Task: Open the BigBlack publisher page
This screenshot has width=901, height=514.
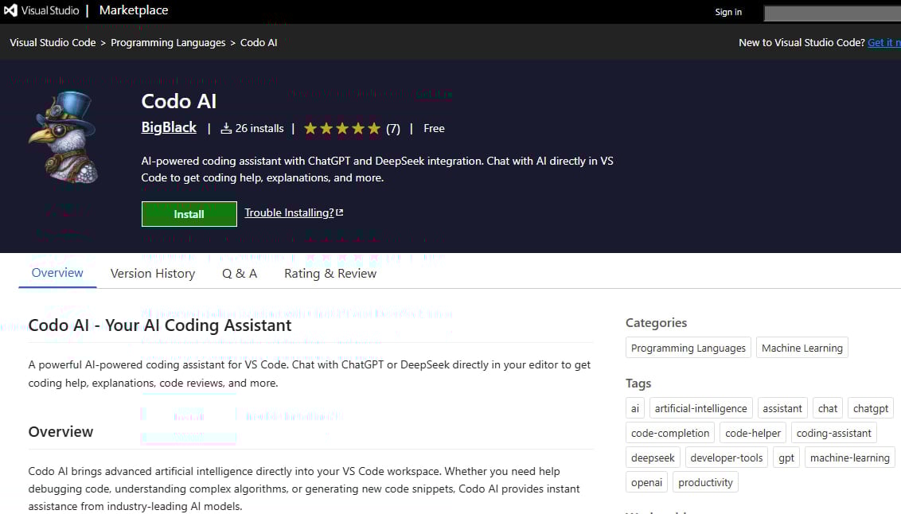Action: (168, 127)
